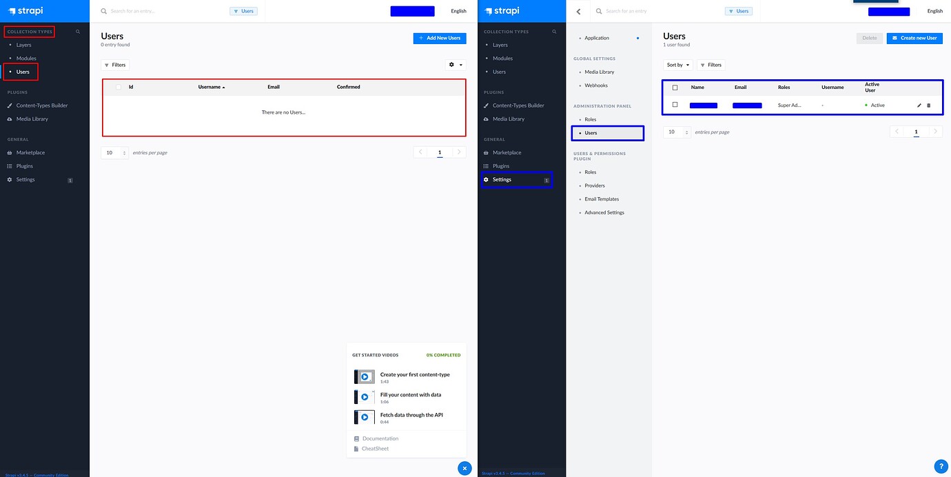Open Plugins in the left screenshot sidebar

pos(25,166)
